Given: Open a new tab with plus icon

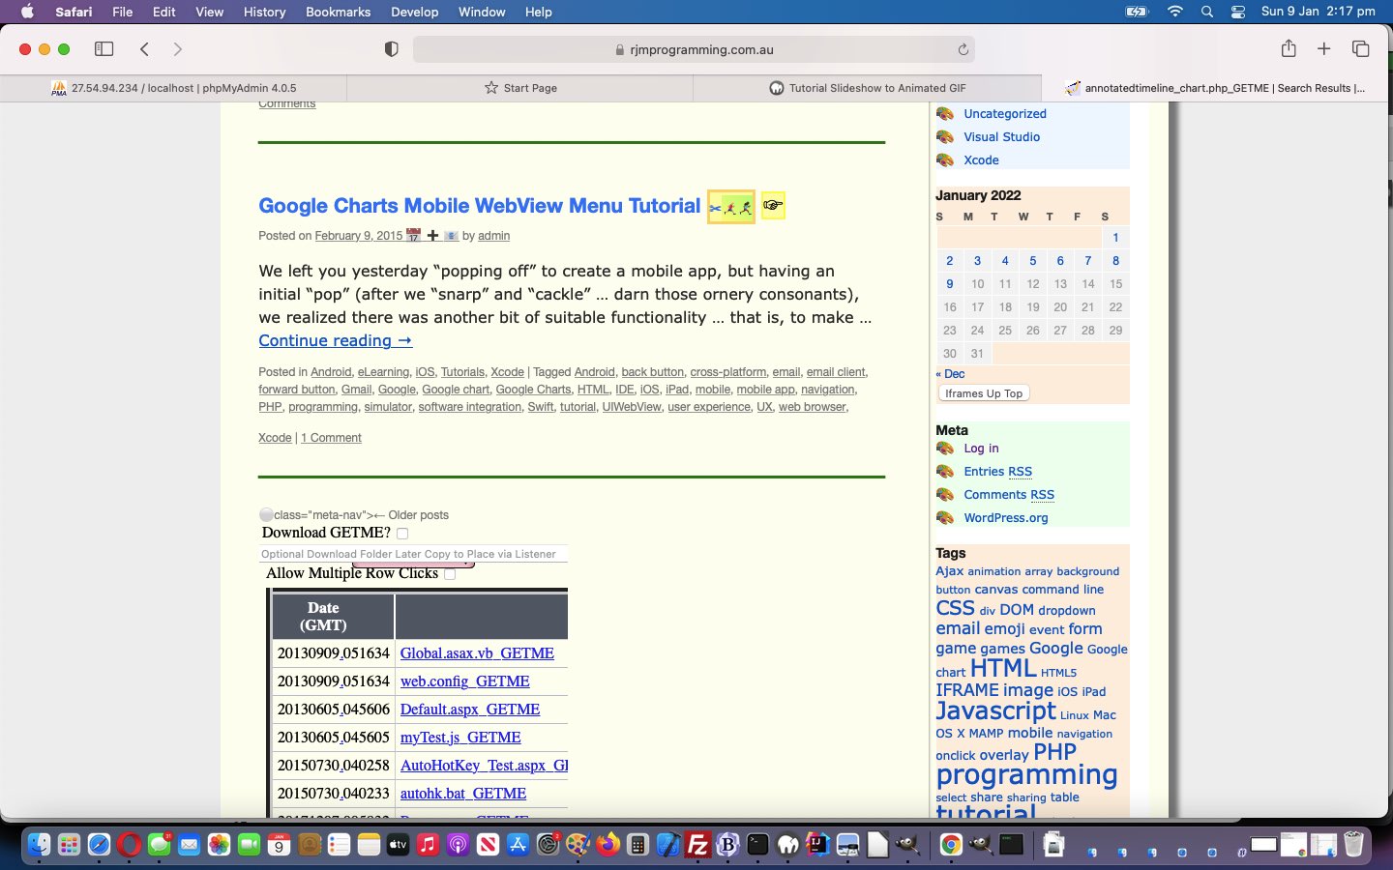Looking at the screenshot, I should click(1324, 49).
